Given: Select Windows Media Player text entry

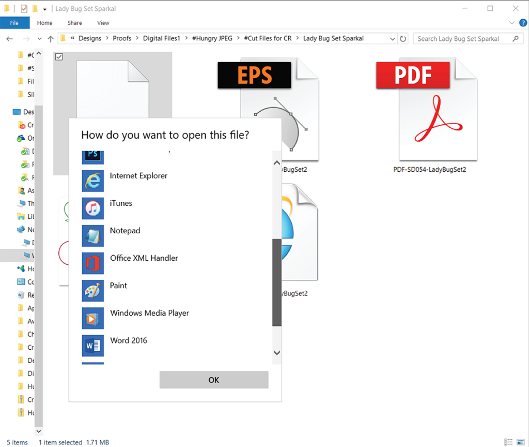Looking at the screenshot, I should point(149,313).
